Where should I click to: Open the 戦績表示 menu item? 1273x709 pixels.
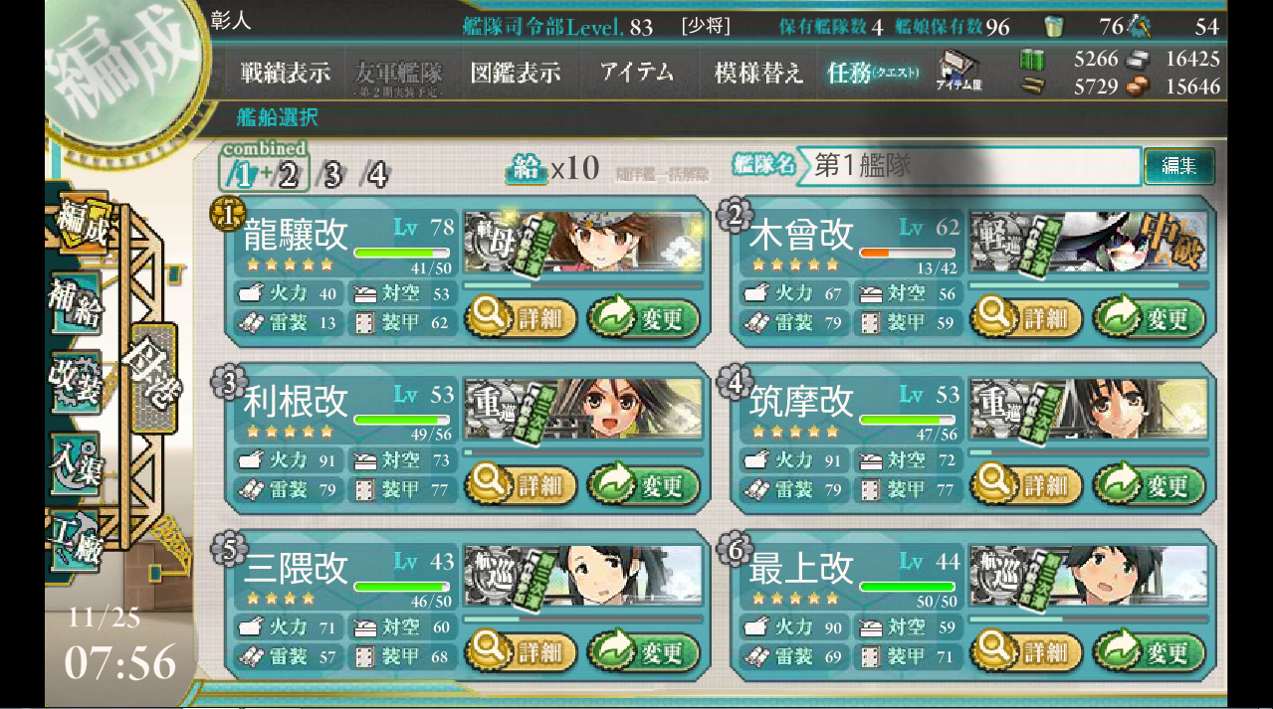tap(285, 73)
